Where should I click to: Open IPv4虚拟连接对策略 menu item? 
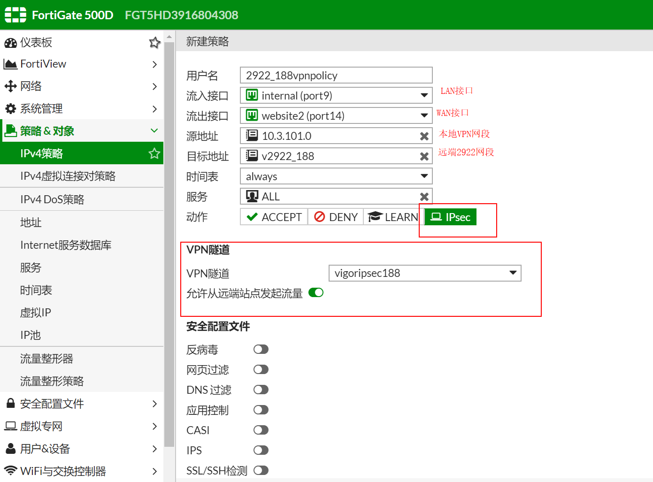(x=82, y=176)
